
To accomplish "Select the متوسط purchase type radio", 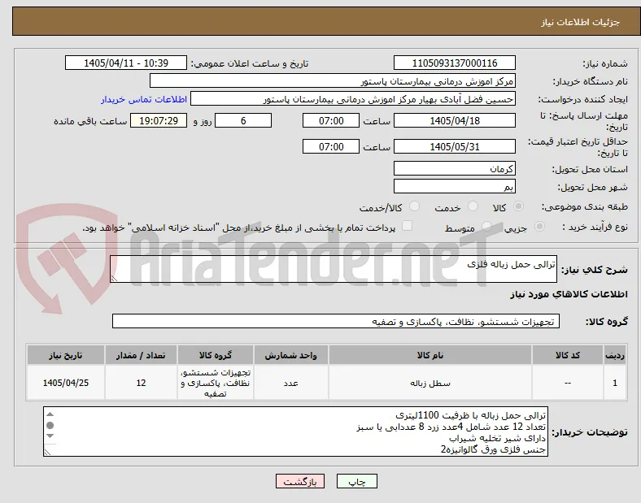I will click(x=486, y=226).
